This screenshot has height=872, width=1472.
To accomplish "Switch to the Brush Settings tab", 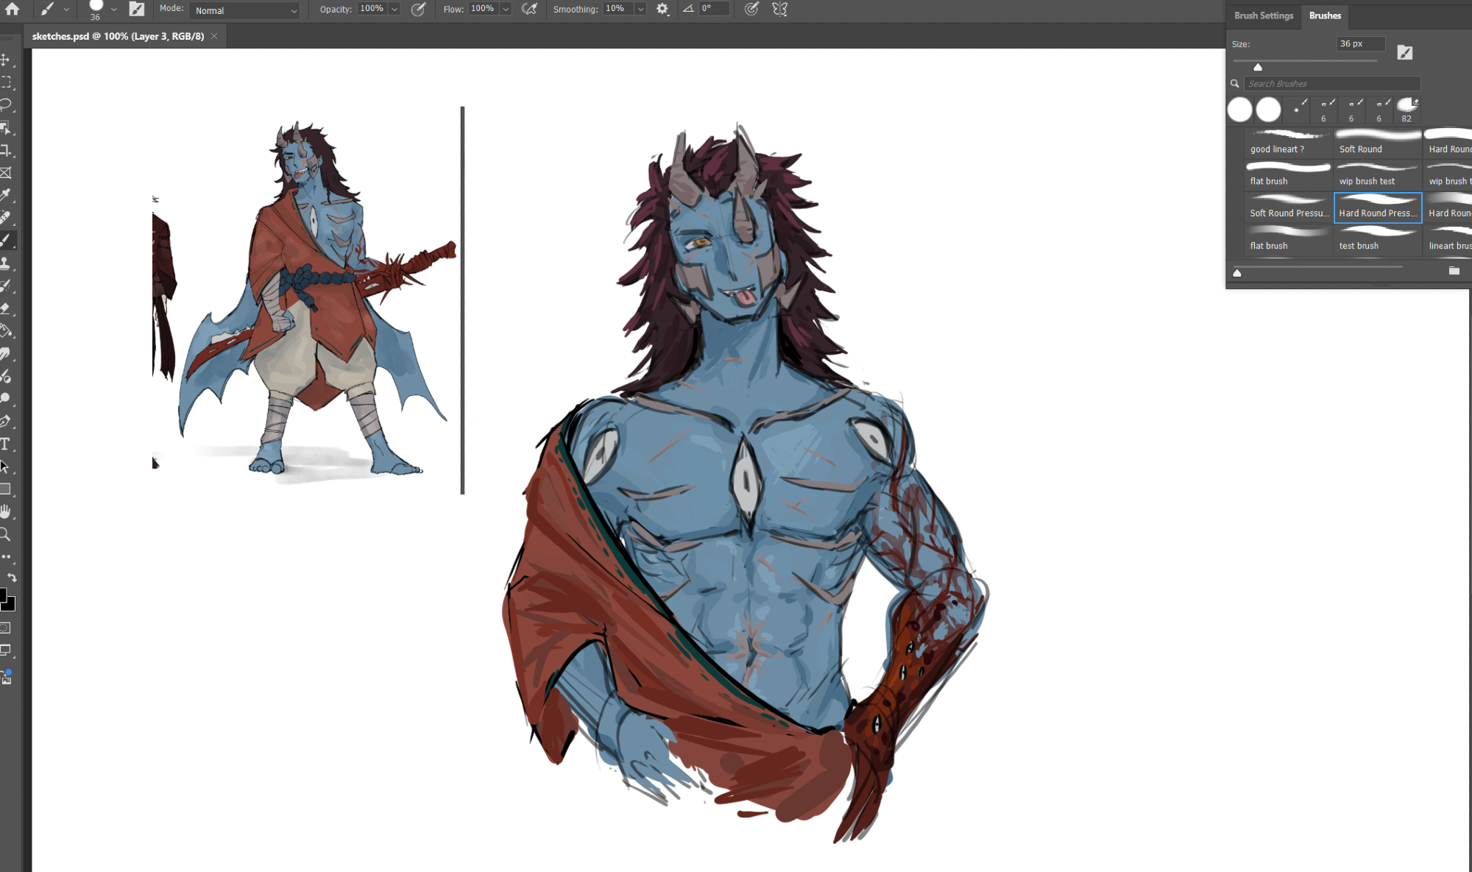I will point(1263,15).
